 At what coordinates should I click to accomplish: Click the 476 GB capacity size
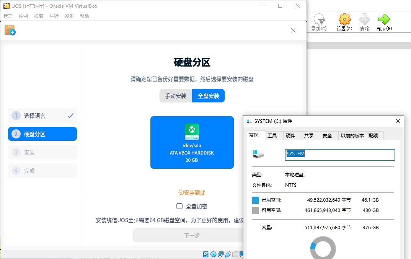(371, 228)
